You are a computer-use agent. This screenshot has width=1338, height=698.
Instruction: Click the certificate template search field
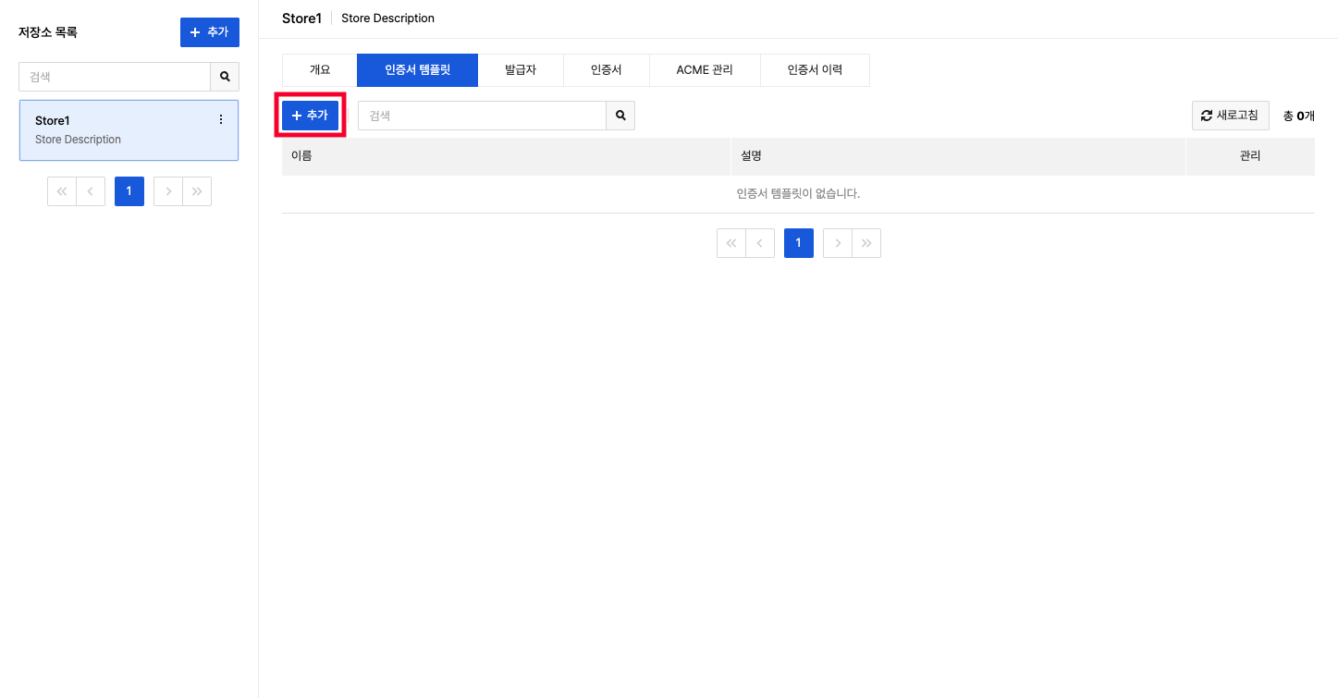click(x=482, y=116)
